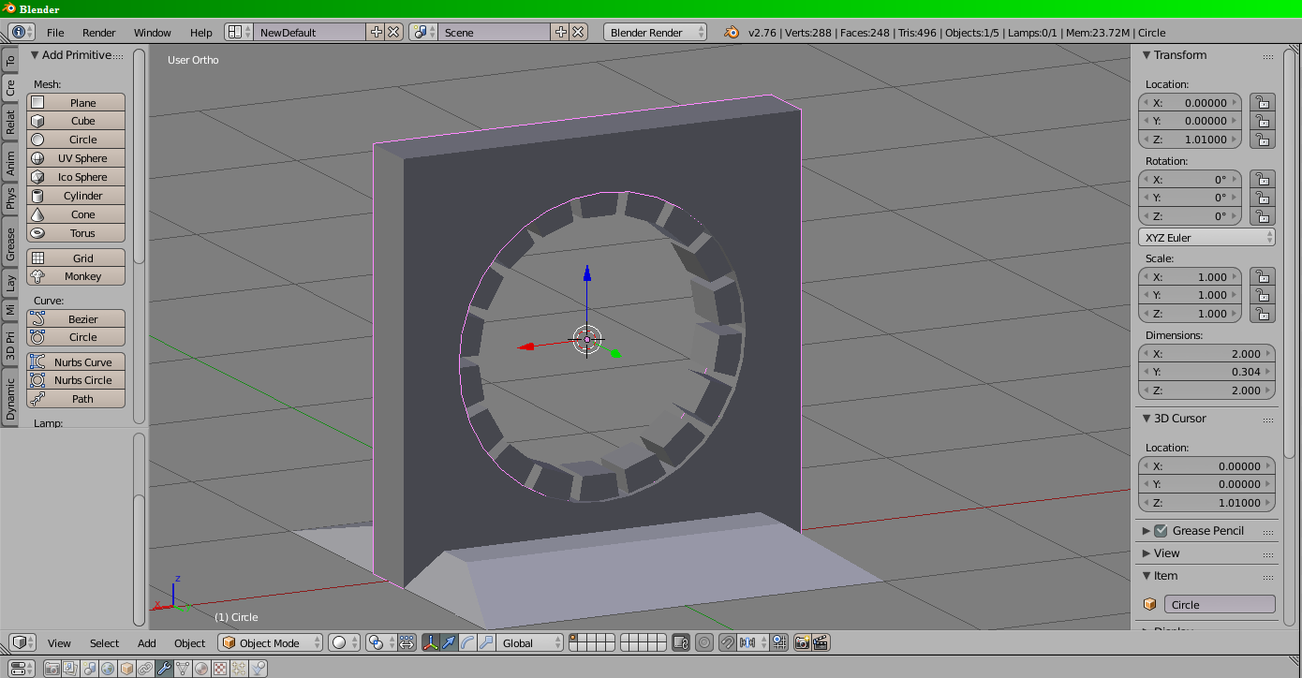
Task: Add a Nurbs Circle curve
Action: pyautogui.click(x=76, y=380)
